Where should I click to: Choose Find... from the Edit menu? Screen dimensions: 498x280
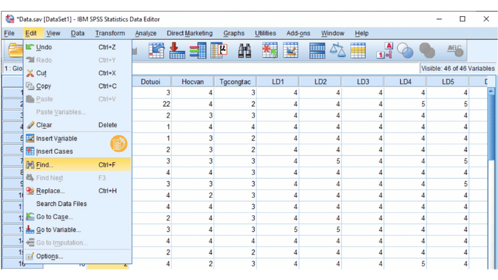point(45,165)
